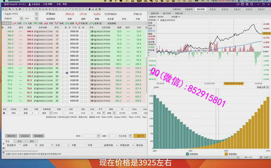Click the 一键下单 order button
This screenshot has height=168, width=271.
[x=139, y=136]
